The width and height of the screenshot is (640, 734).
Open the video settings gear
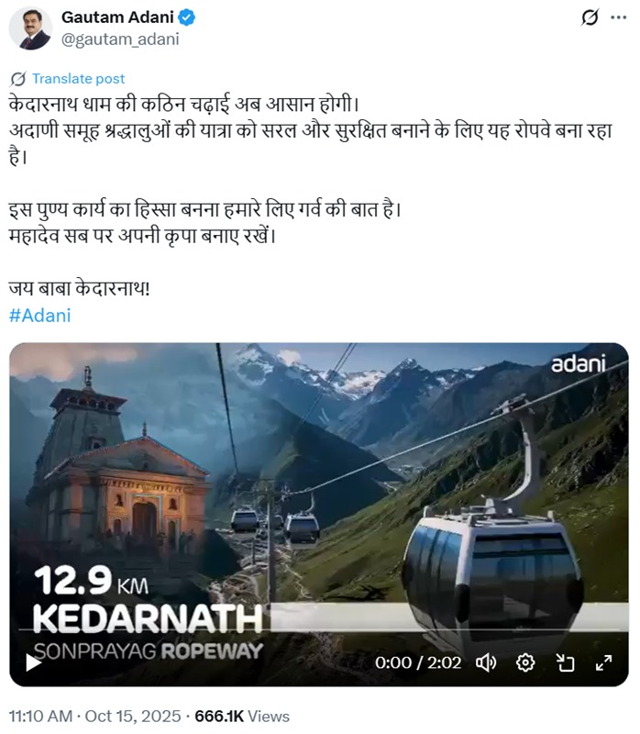click(525, 662)
